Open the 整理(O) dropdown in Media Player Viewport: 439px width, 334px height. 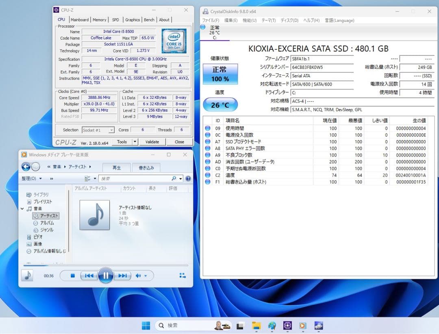click(32, 178)
